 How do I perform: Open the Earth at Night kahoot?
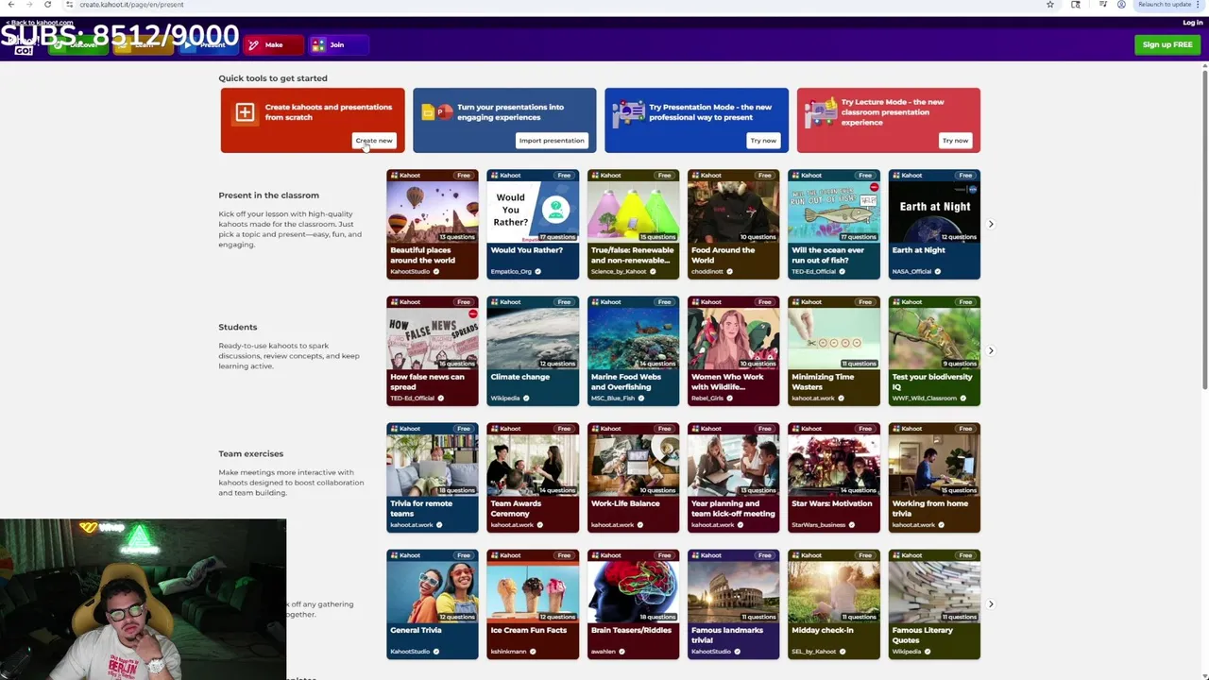pyautogui.click(x=934, y=224)
